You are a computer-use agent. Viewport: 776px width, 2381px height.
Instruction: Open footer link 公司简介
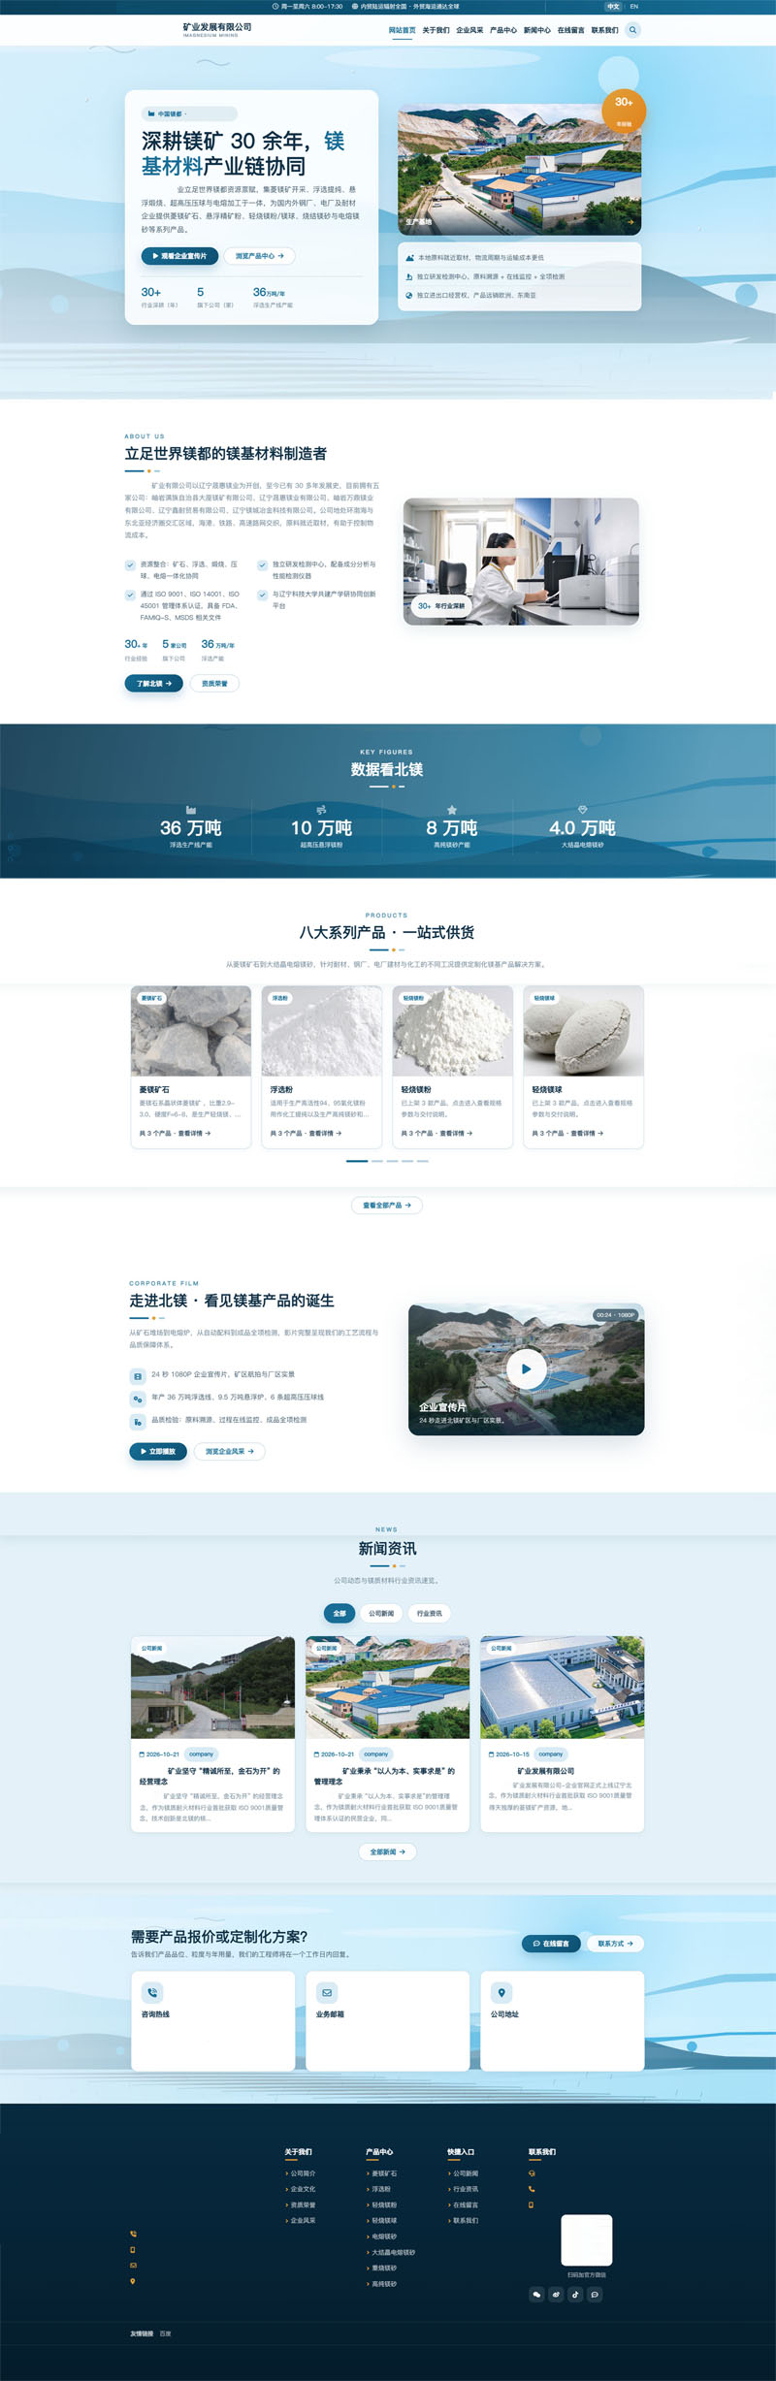[x=303, y=2173]
